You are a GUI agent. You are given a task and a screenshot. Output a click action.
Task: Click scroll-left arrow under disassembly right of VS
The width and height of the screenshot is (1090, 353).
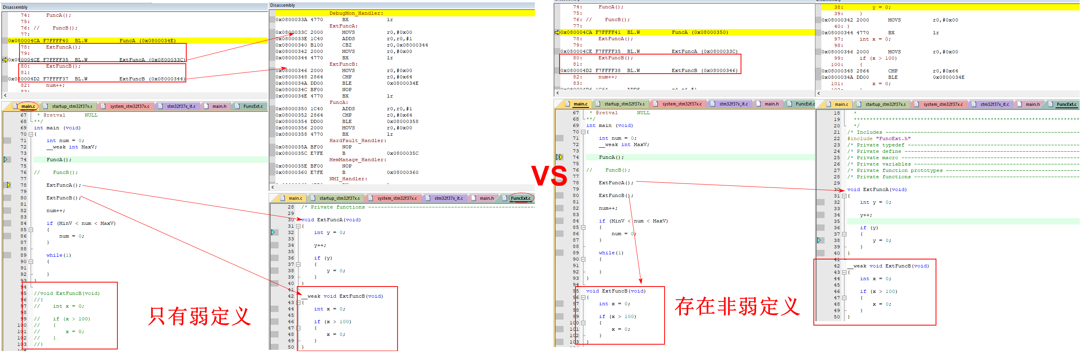pos(558,93)
